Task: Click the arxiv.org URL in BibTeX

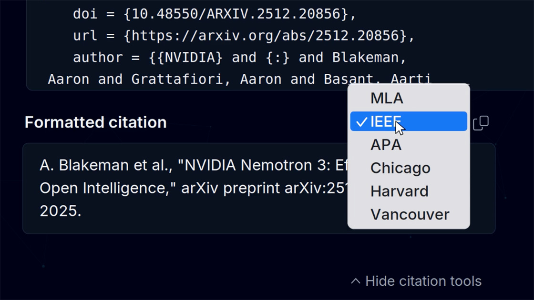Action: (266, 36)
